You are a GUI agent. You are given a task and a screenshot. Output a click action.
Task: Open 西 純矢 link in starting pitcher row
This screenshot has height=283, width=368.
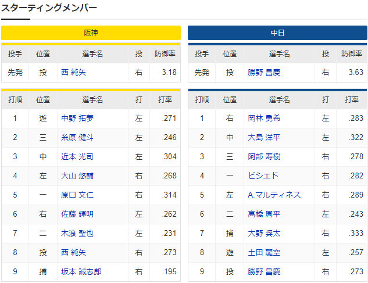click(x=73, y=72)
